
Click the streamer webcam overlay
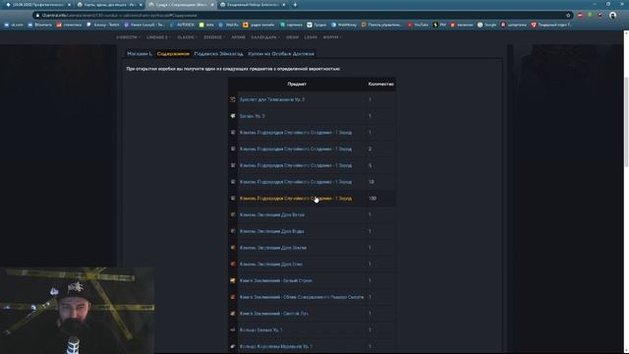tap(77, 311)
